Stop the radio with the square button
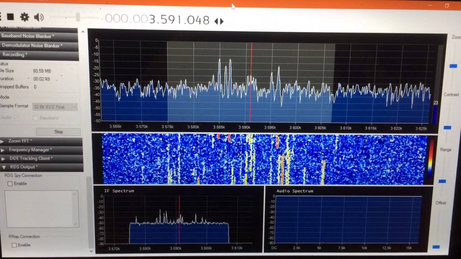The width and height of the screenshot is (461, 259). (10, 17)
